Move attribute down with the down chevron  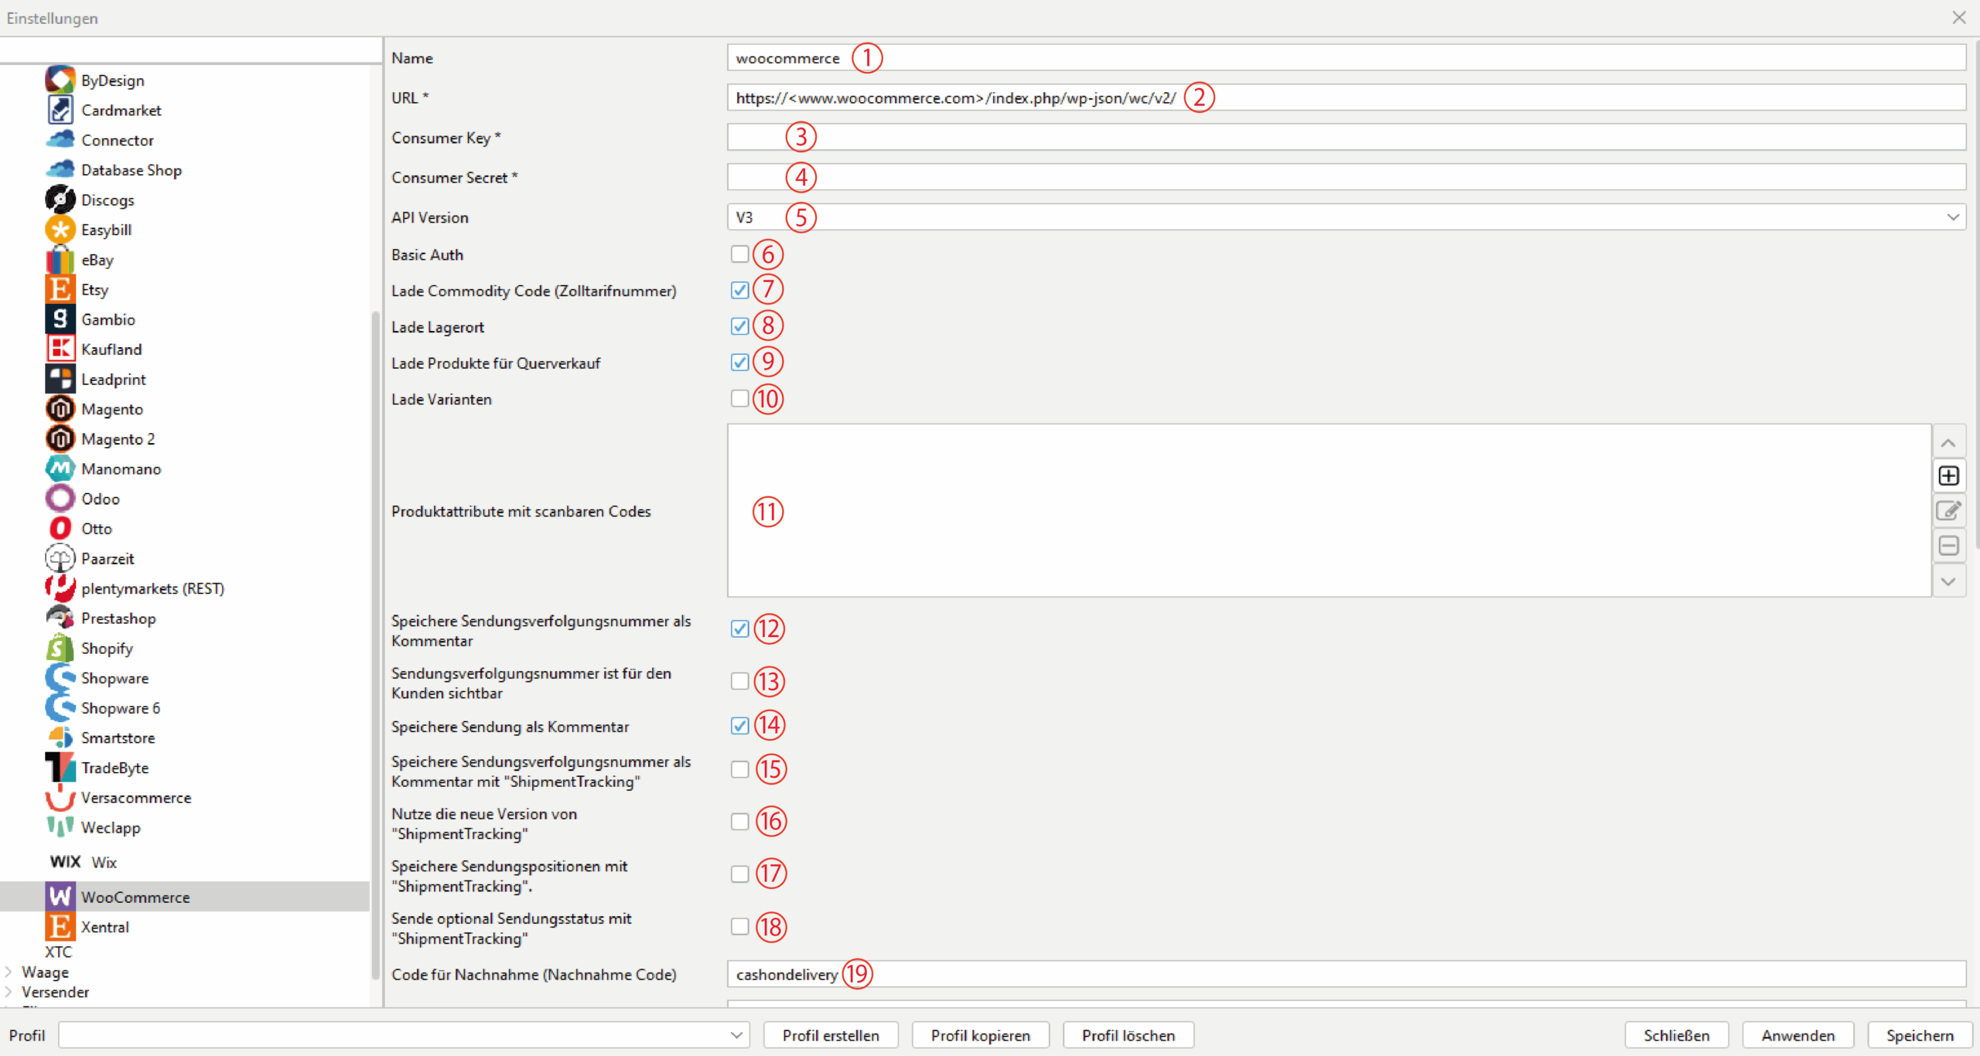[x=1948, y=581]
